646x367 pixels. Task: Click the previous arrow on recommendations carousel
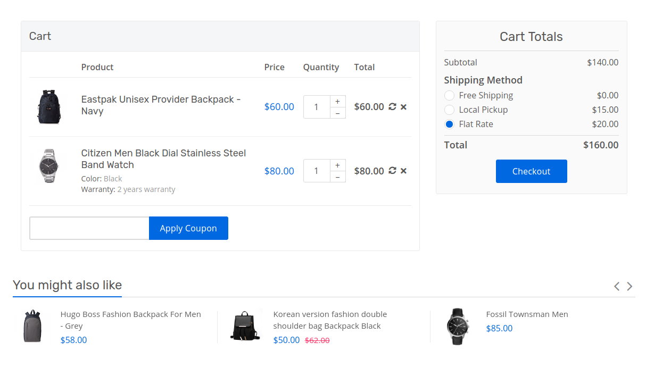pyautogui.click(x=616, y=286)
